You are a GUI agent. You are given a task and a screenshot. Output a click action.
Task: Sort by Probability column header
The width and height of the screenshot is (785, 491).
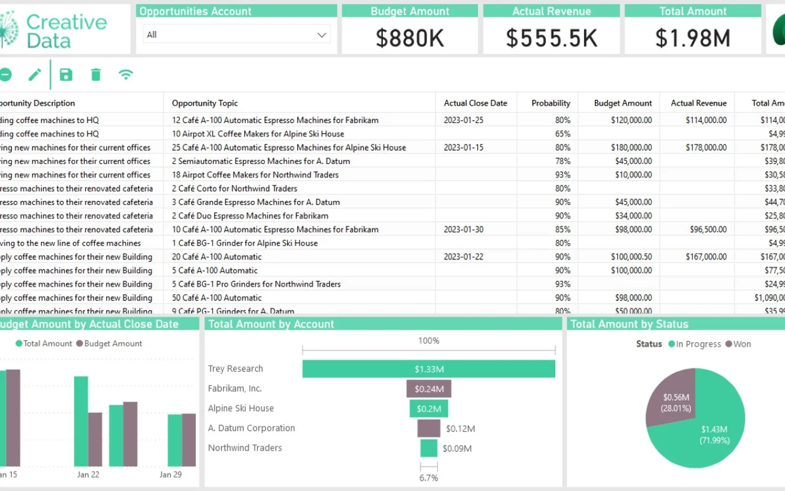550,103
